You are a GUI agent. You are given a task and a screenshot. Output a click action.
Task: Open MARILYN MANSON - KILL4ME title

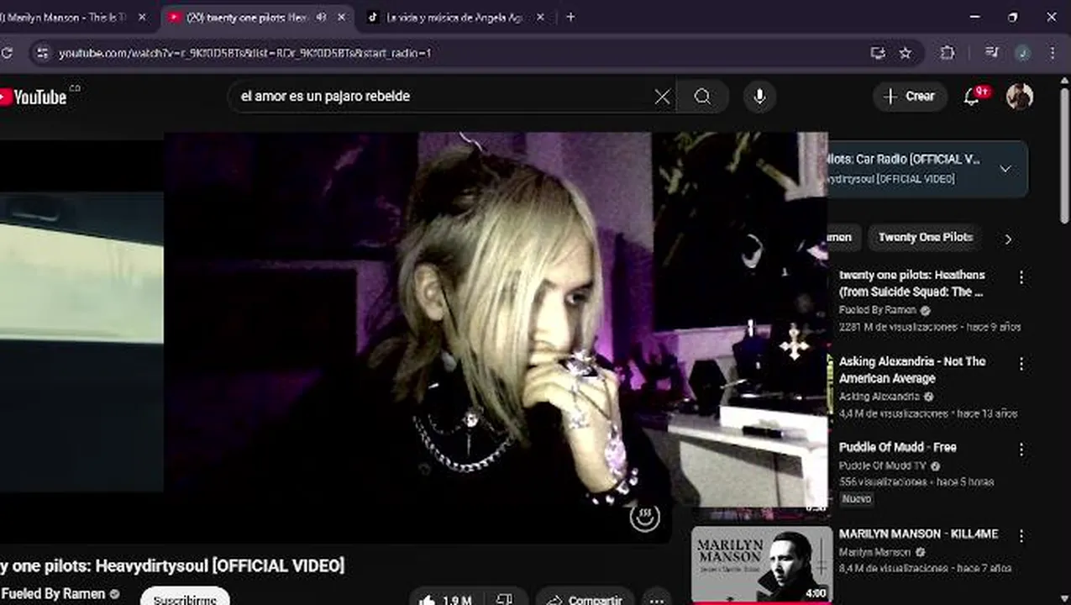click(x=918, y=534)
